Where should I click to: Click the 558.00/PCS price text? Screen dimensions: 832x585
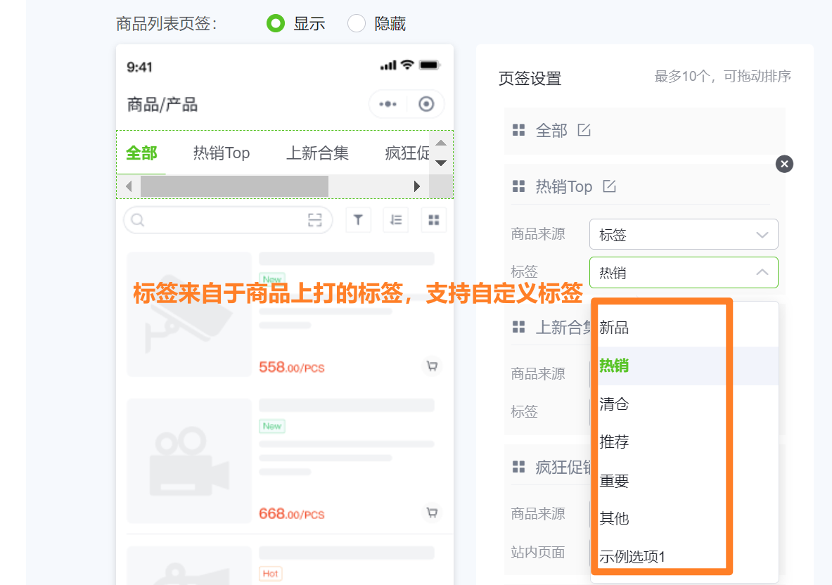pos(291,367)
